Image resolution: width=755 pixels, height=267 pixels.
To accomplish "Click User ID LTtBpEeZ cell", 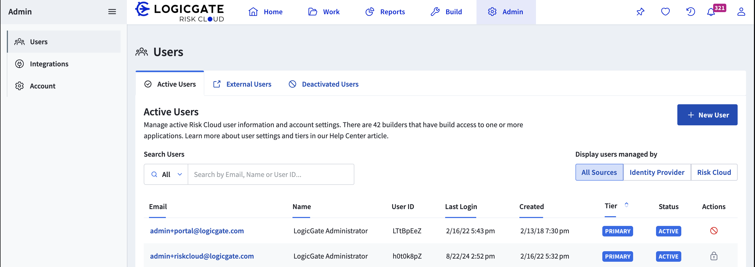I will pos(407,231).
